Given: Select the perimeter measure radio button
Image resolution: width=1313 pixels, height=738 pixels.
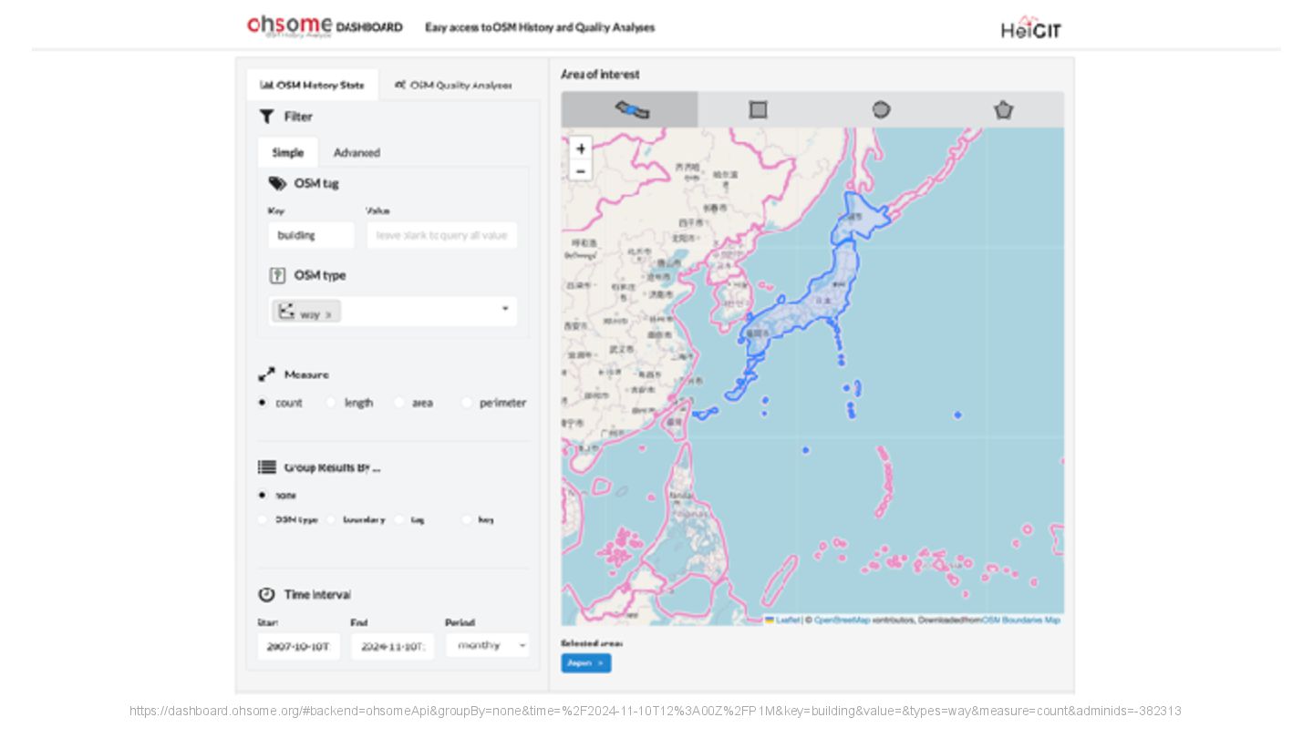Looking at the screenshot, I should coord(467,402).
